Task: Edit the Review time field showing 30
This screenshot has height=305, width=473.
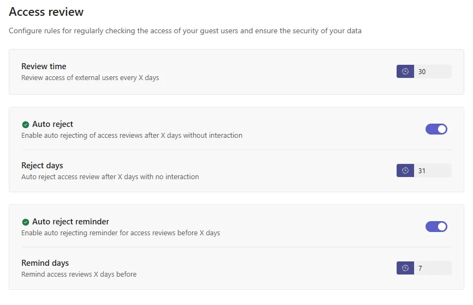Action: click(433, 71)
